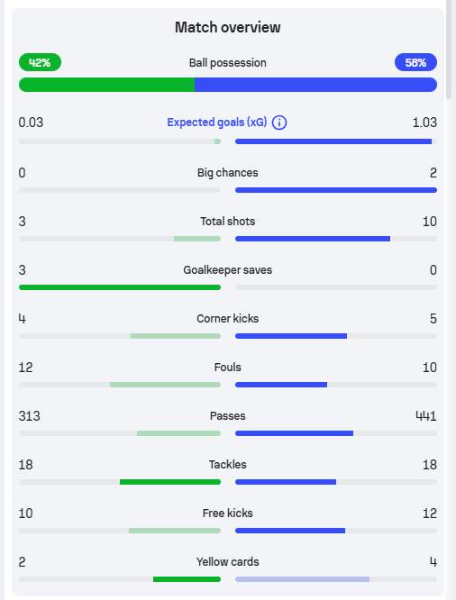Click the Total shots label
The image size is (456, 600).
[228, 222]
